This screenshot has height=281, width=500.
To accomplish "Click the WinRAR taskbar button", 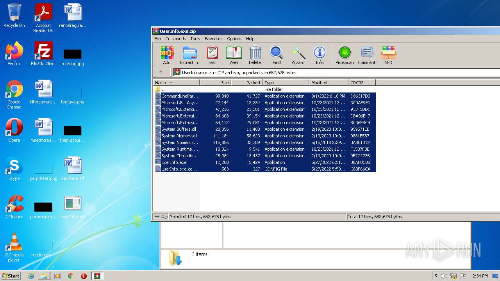I will [x=97, y=276].
